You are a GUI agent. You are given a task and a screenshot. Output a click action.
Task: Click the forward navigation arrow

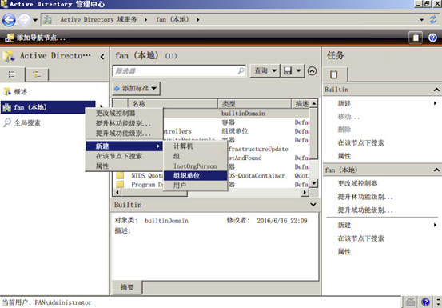(25, 20)
